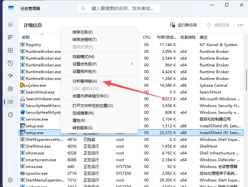Open App history sidebar icon
248x187 pixels.
(x=10, y=63)
